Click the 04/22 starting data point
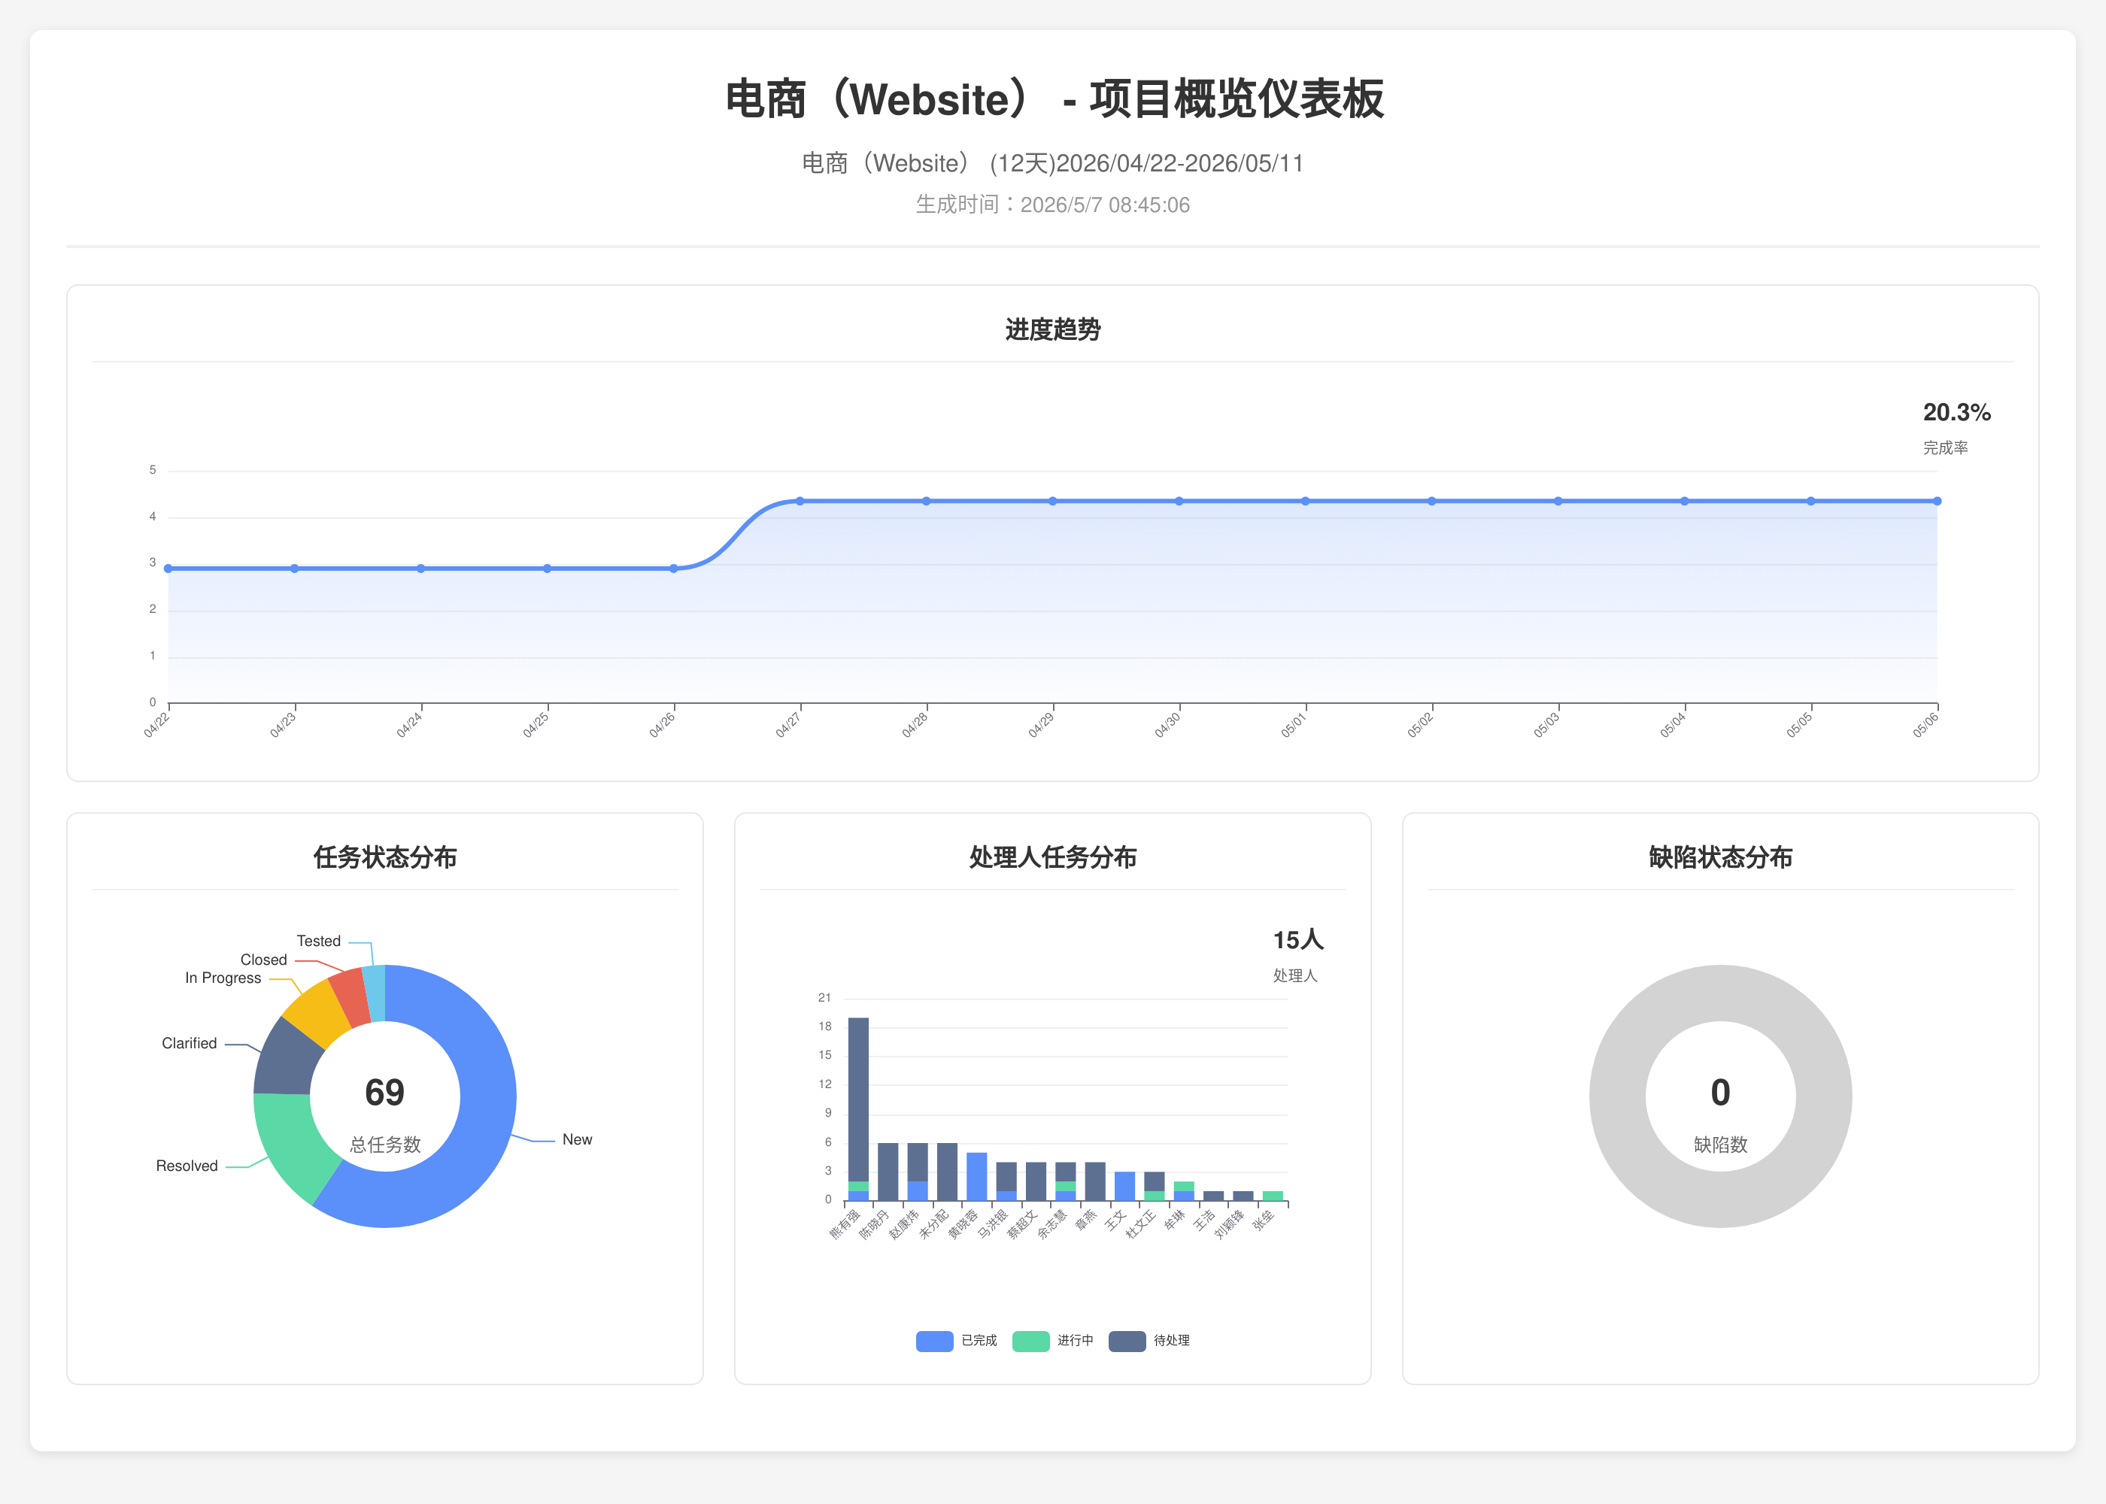This screenshot has height=1504, width=2106. (x=168, y=569)
